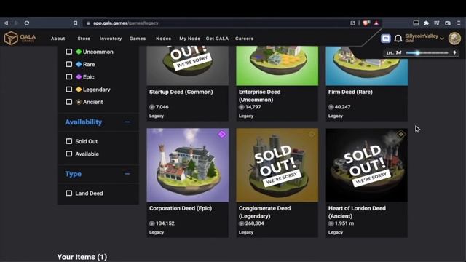The height and width of the screenshot is (262, 466).
Task: Check the Uncommon rarity filter
Action: pyautogui.click(x=68, y=52)
